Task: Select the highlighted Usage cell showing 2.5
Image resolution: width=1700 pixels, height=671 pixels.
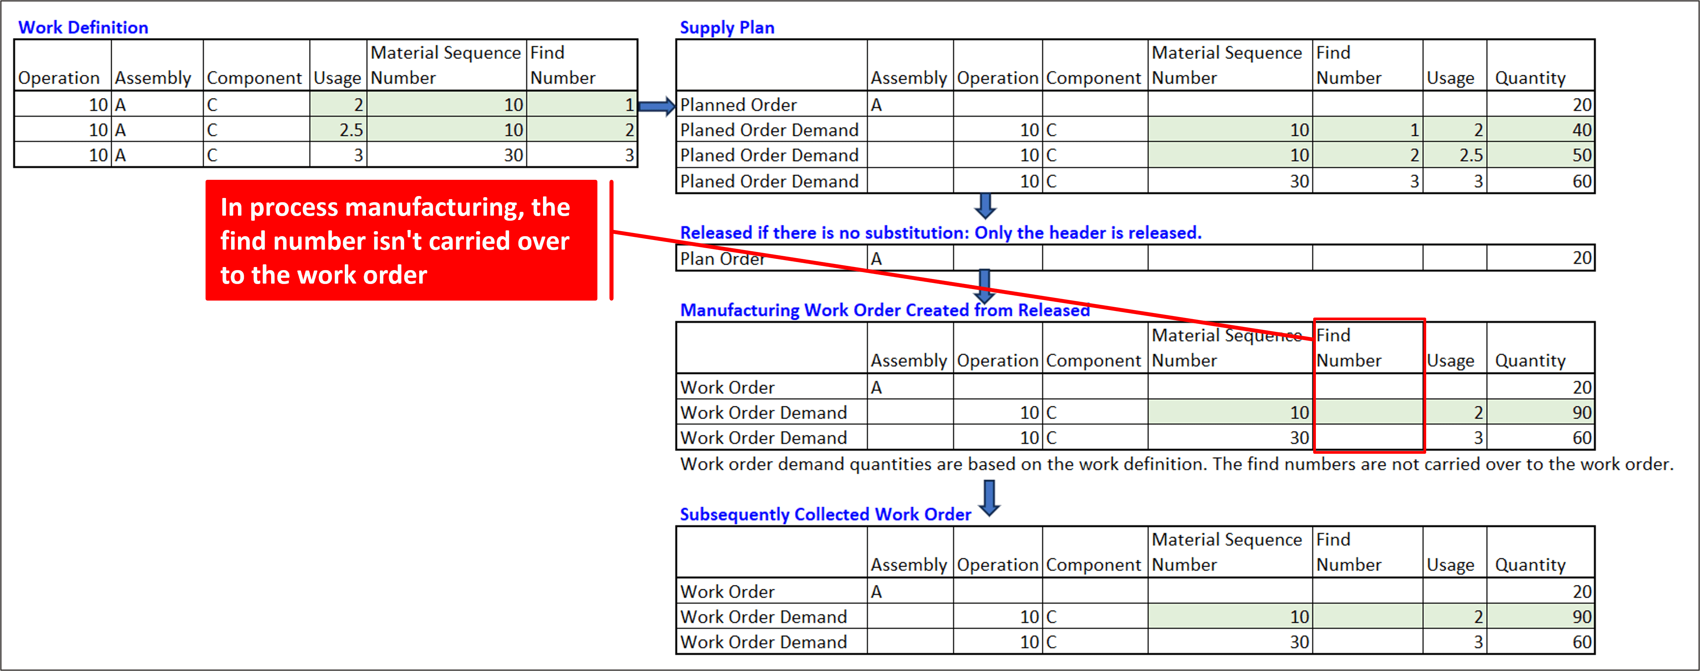Action: click(338, 129)
